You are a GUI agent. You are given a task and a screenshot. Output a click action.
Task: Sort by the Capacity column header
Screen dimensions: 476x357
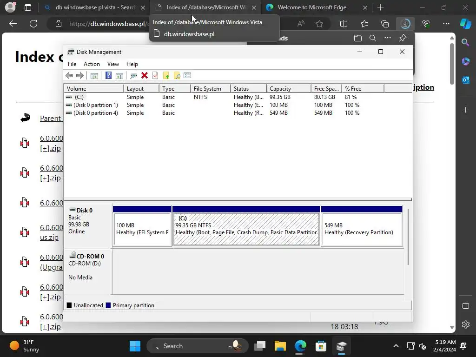pyautogui.click(x=289, y=89)
